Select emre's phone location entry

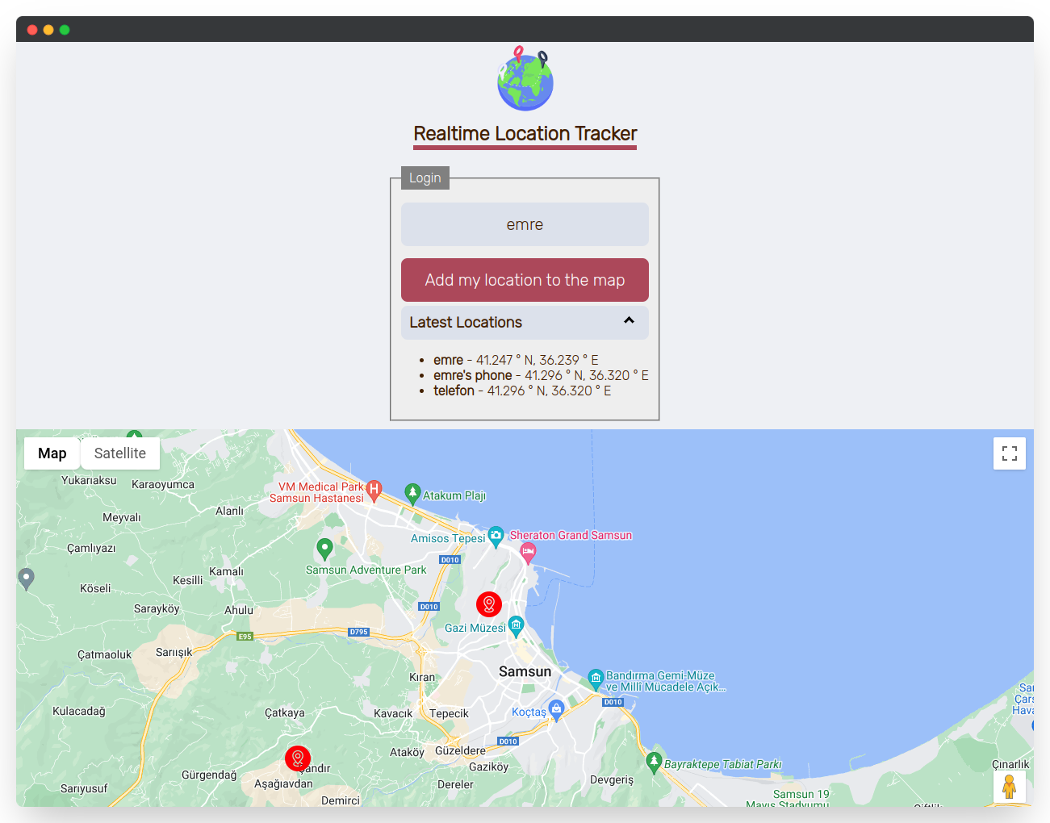click(541, 375)
